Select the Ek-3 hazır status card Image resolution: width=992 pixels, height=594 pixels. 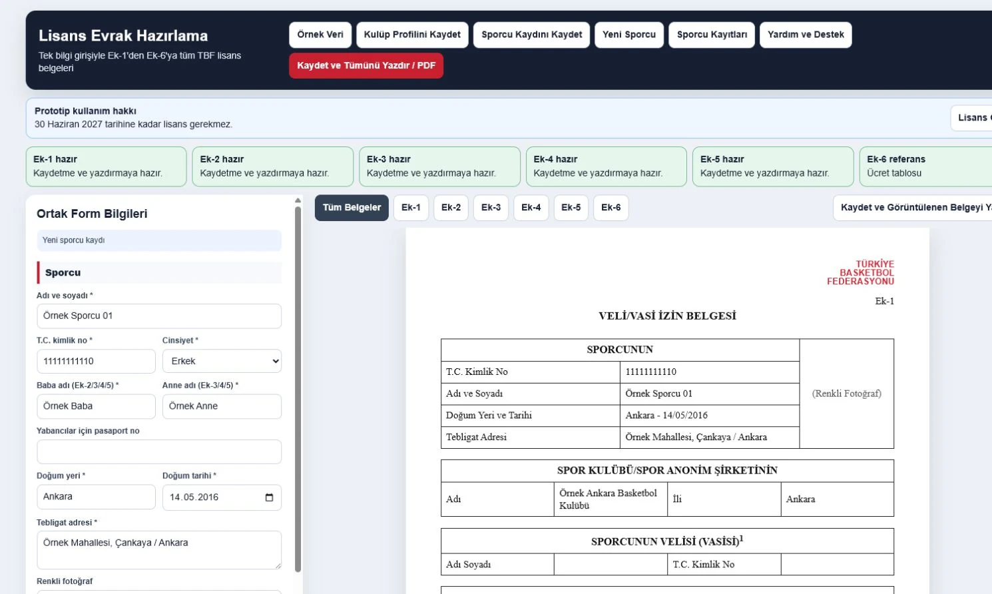pos(439,166)
